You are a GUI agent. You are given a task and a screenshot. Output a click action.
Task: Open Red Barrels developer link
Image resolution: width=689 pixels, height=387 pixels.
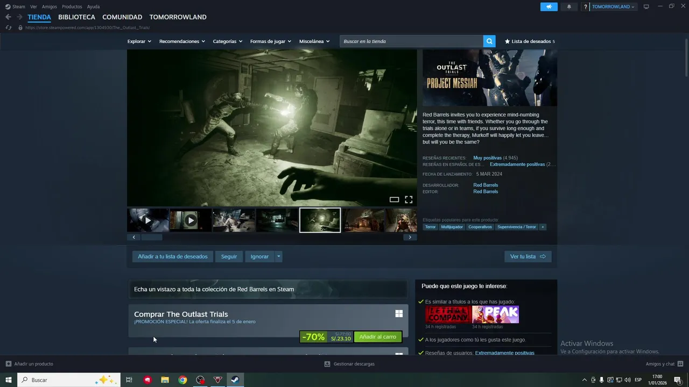pos(486,185)
